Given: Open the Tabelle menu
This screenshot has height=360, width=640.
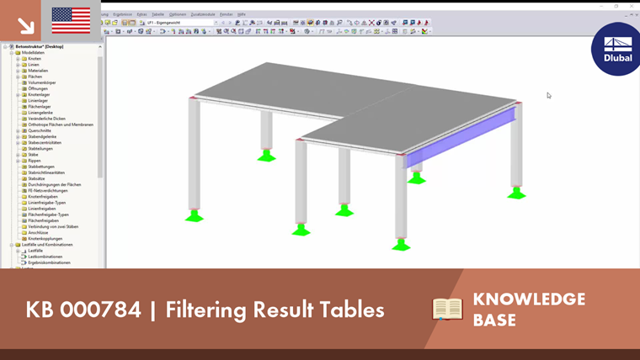Looking at the screenshot, I should pyautogui.click(x=157, y=14).
